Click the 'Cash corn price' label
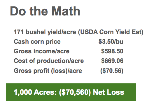Image resolution: width=149 pixels, height=107 pixels. [x=37, y=42]
